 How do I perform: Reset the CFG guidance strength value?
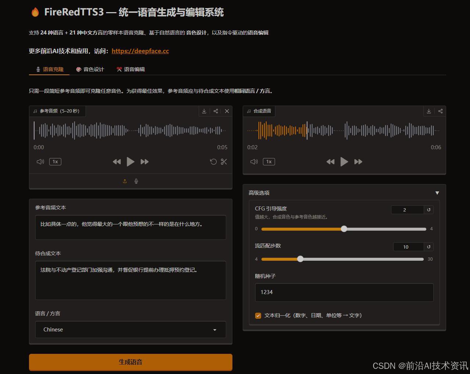(429, 210)
